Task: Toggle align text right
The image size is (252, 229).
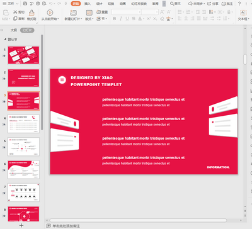Action: click(x=192, y=19)
